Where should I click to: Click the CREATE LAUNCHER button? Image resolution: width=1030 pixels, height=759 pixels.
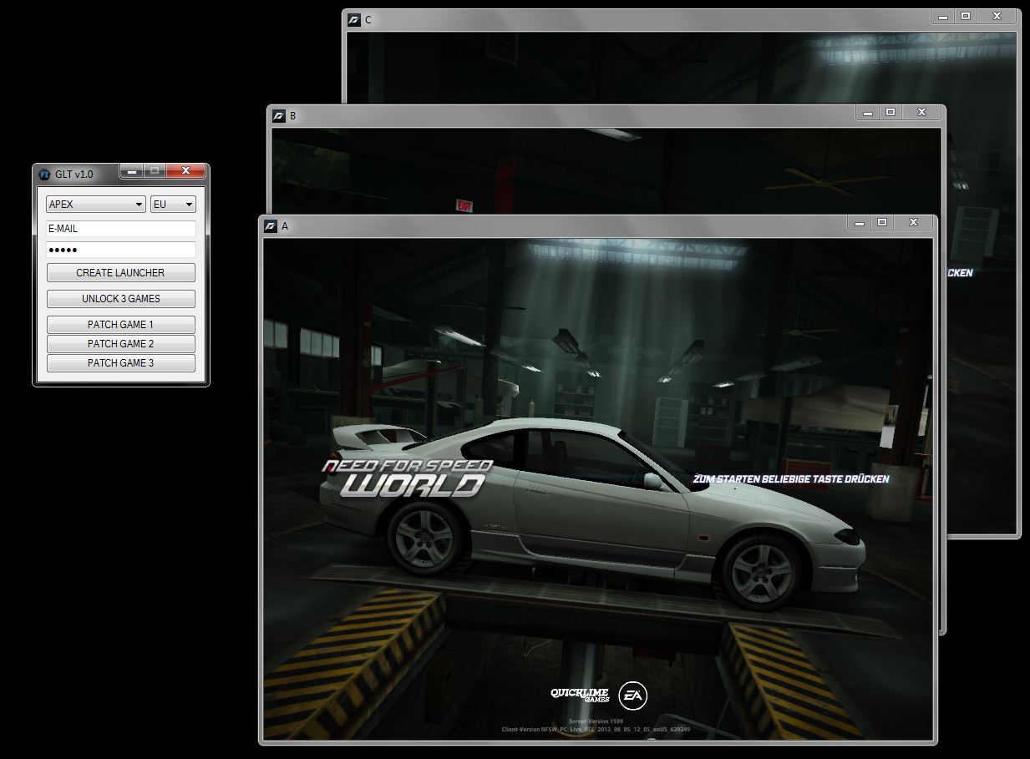(x=121, y=273)
